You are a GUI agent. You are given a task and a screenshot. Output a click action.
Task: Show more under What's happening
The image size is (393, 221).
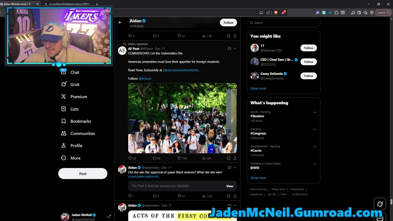click(x=258, y=178)
